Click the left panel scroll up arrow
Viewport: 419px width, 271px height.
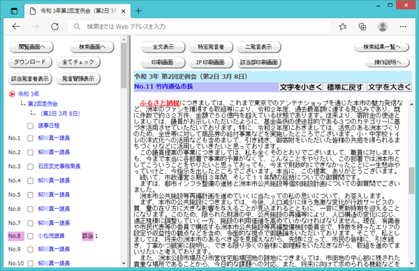(x=124, y=40)
